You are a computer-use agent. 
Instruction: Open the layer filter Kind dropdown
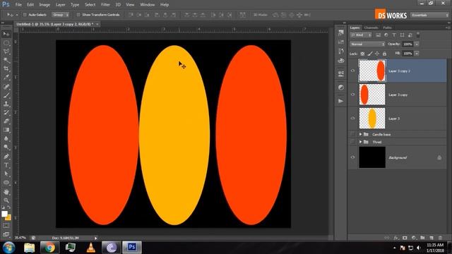tap(361, 35)
